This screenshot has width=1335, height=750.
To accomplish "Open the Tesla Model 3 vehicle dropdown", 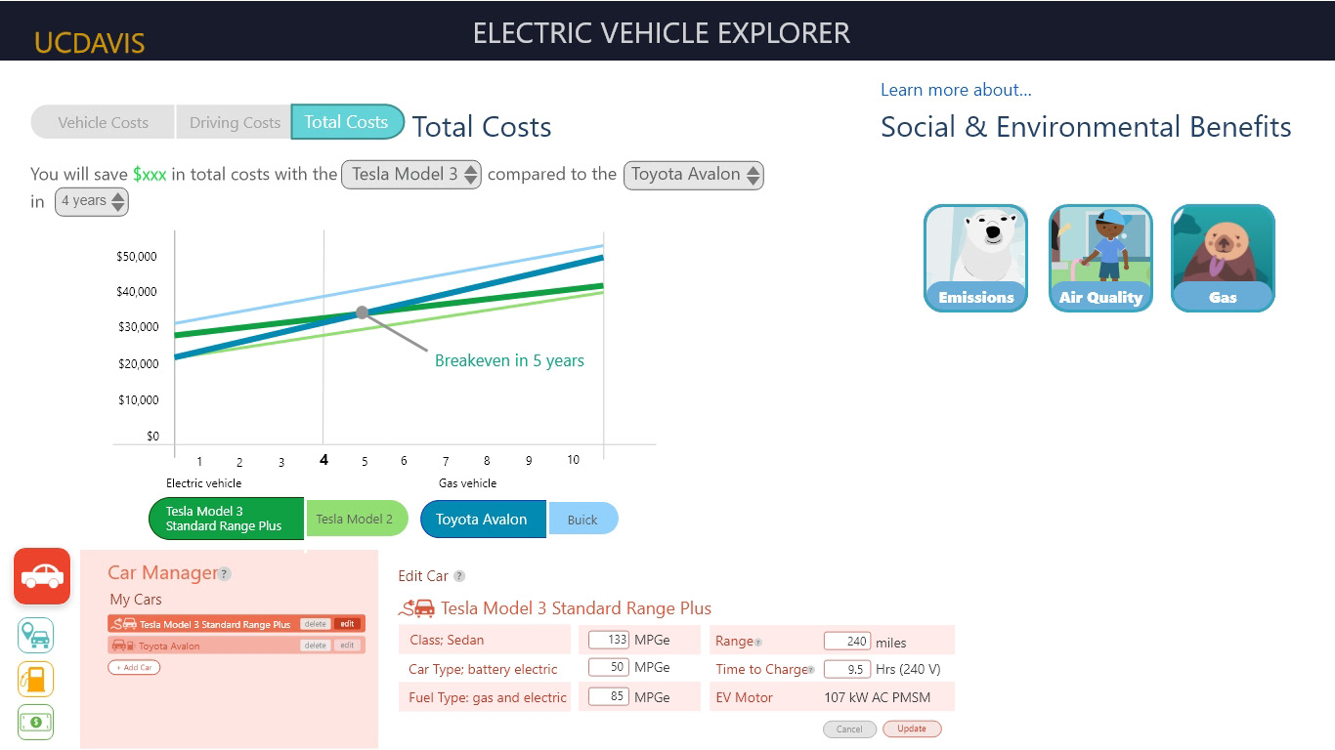I will (x=411, y=175).
